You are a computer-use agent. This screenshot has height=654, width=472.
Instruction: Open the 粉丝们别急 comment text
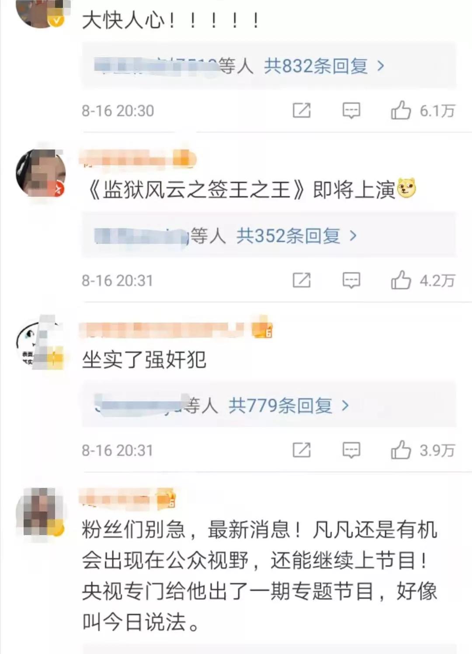(260, 575)
